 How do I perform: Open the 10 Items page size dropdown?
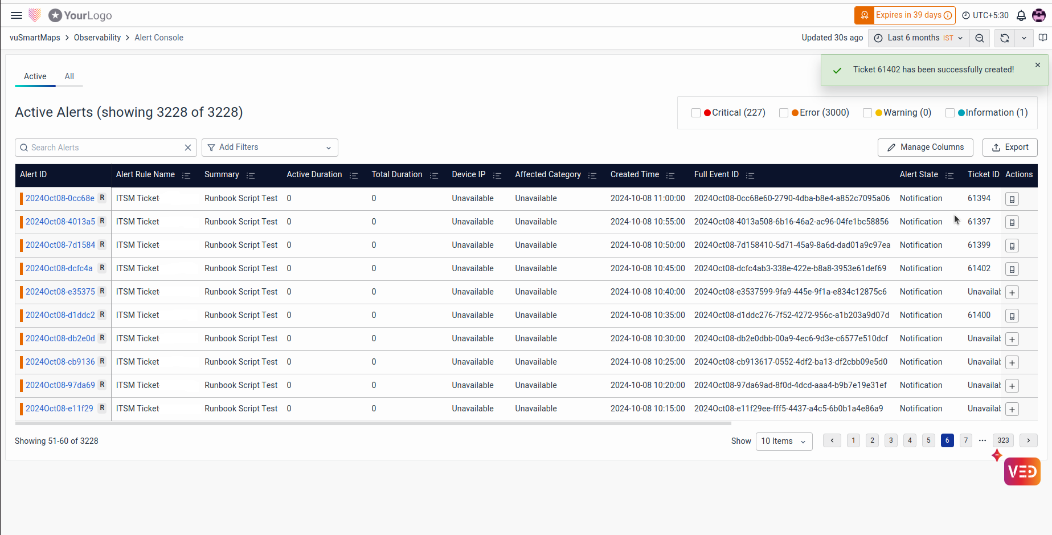click(784, 441)
